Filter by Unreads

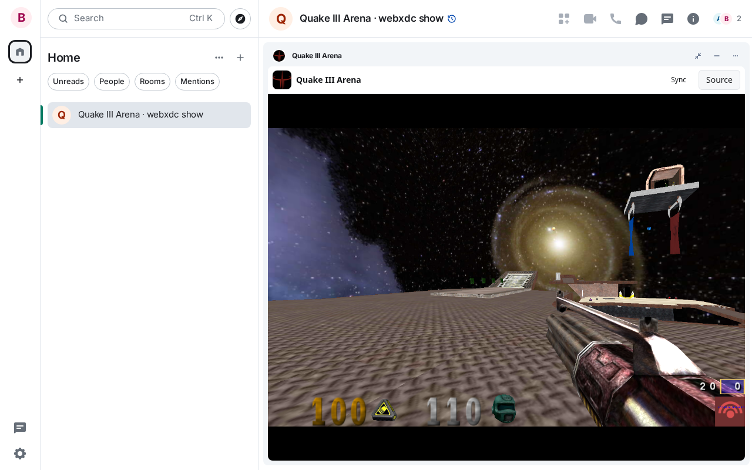click(68, 82)
